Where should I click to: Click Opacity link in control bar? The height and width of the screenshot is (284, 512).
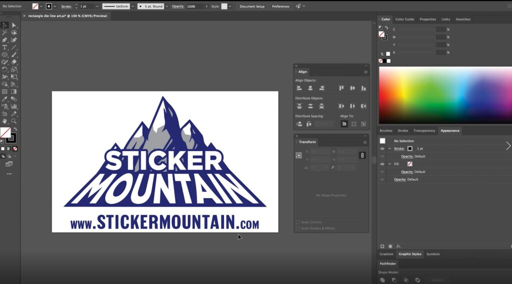tap(178, 6)
